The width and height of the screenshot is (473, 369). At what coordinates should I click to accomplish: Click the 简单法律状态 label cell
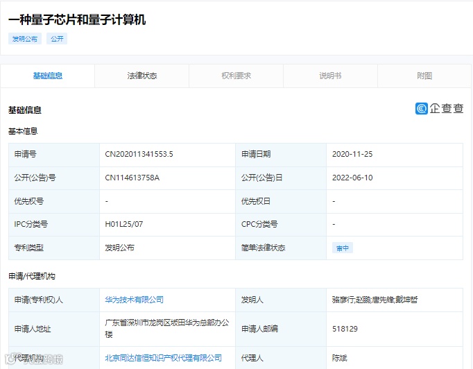pos(281,248)
